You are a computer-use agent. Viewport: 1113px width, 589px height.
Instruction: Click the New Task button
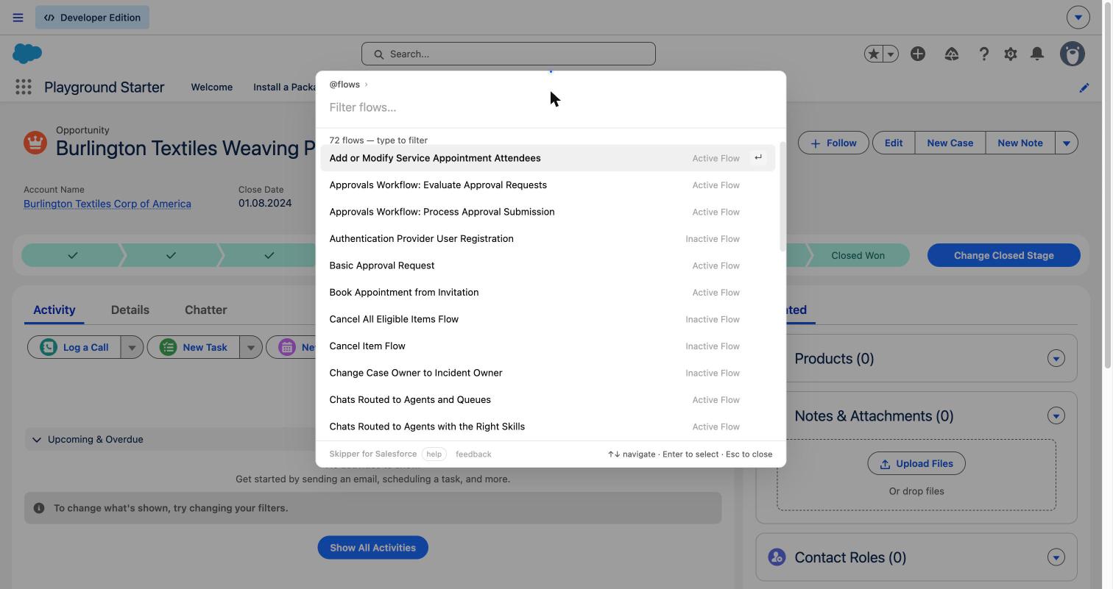(x=194, y=347)
